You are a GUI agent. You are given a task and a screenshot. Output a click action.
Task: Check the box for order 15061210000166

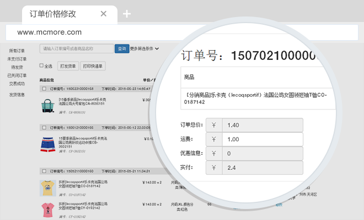click(x=44, y=128)
